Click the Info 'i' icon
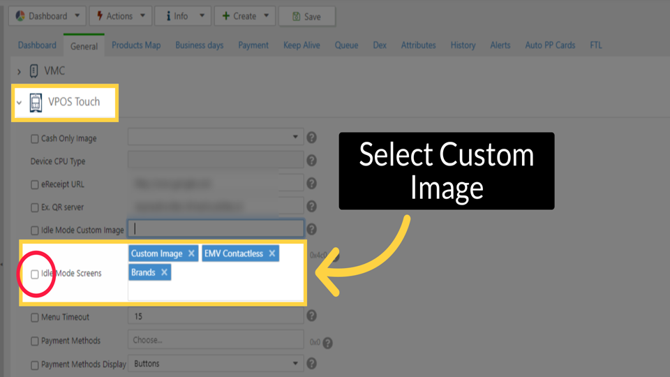 [x=168, y=16]
